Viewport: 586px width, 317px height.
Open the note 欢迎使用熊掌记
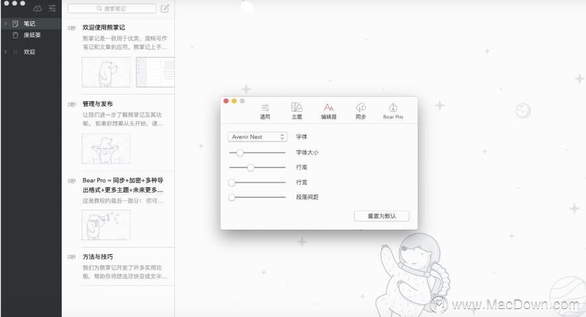point(119,55)
